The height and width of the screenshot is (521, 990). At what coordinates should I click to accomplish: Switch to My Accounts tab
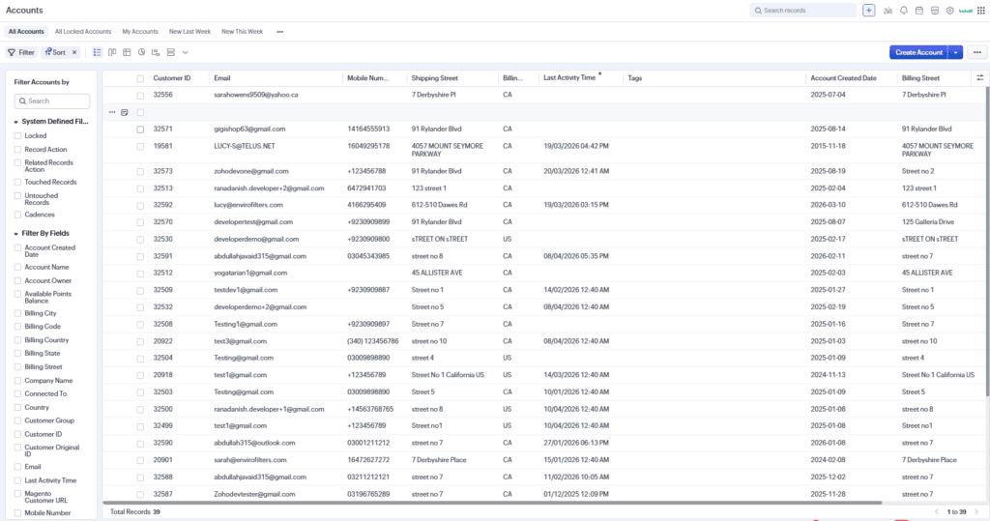click(140, 32)
